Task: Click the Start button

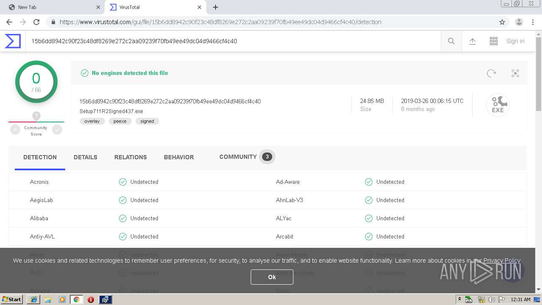Action: pos(12,299)
